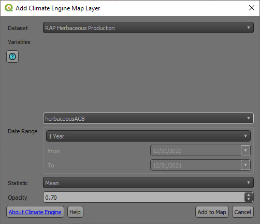Click the Variables label
This screenshot has width=260, height=224.
[19, 42]
